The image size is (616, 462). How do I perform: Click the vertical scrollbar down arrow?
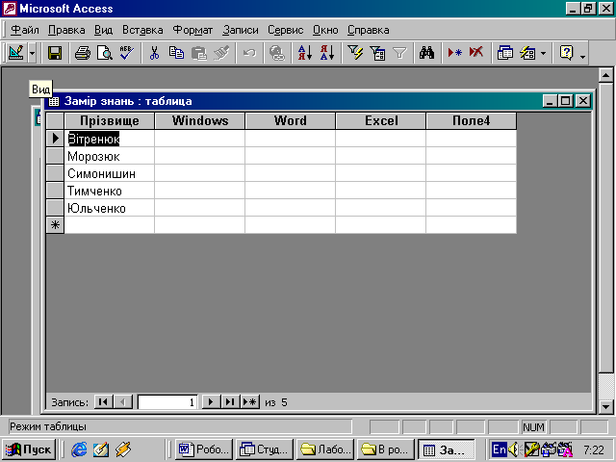pos(605,407)
